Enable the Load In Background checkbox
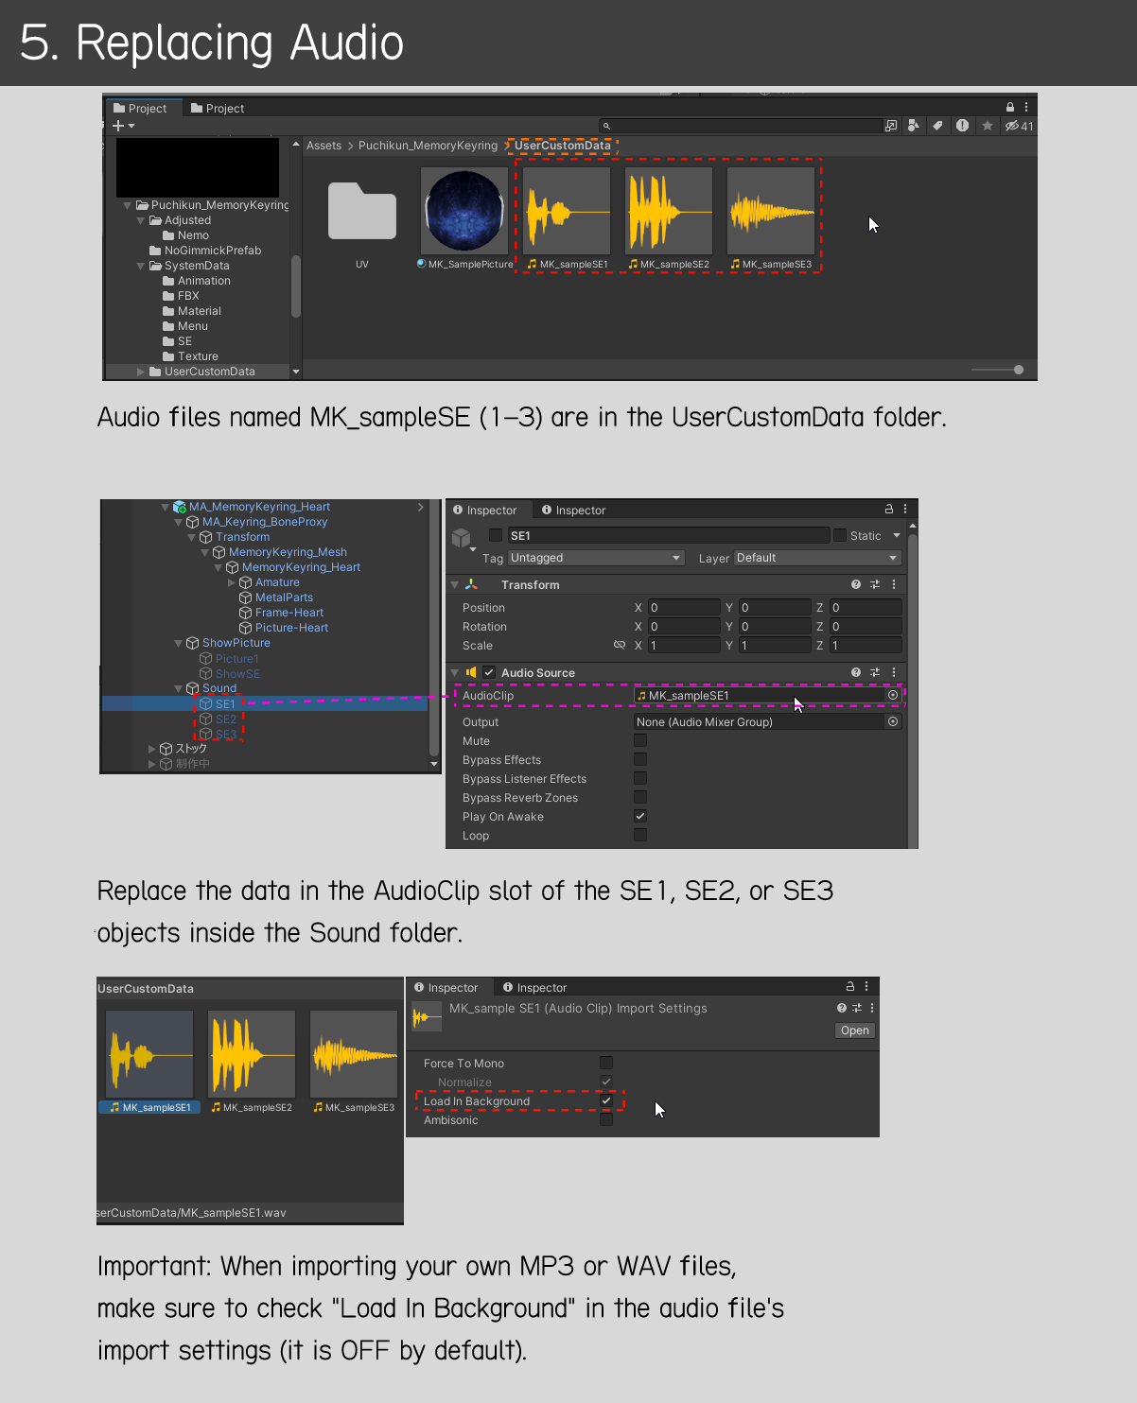The height and width of the screenshot is (1403, 1137). 606,1101
